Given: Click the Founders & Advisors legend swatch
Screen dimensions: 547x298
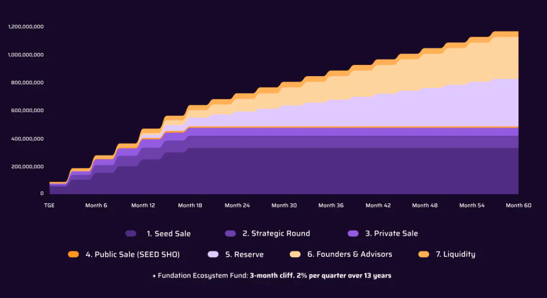Looking at the screenshot, I should [295, 255].
